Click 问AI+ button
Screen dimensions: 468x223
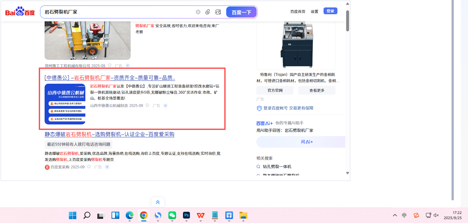pyautogui.click(x=301, y=142)
